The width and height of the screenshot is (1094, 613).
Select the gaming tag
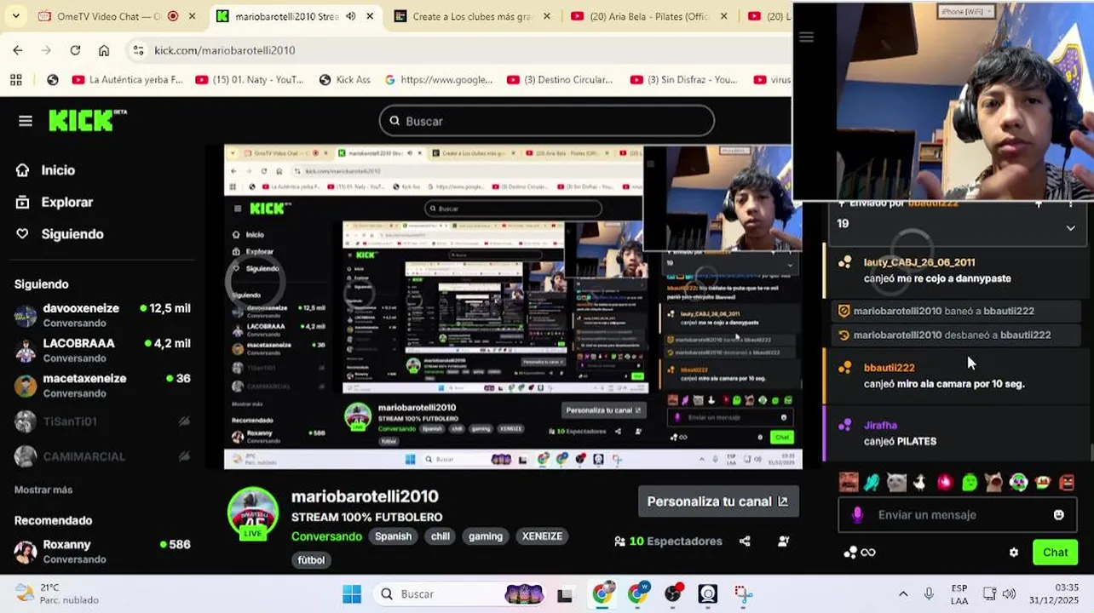tap(486, 536)
